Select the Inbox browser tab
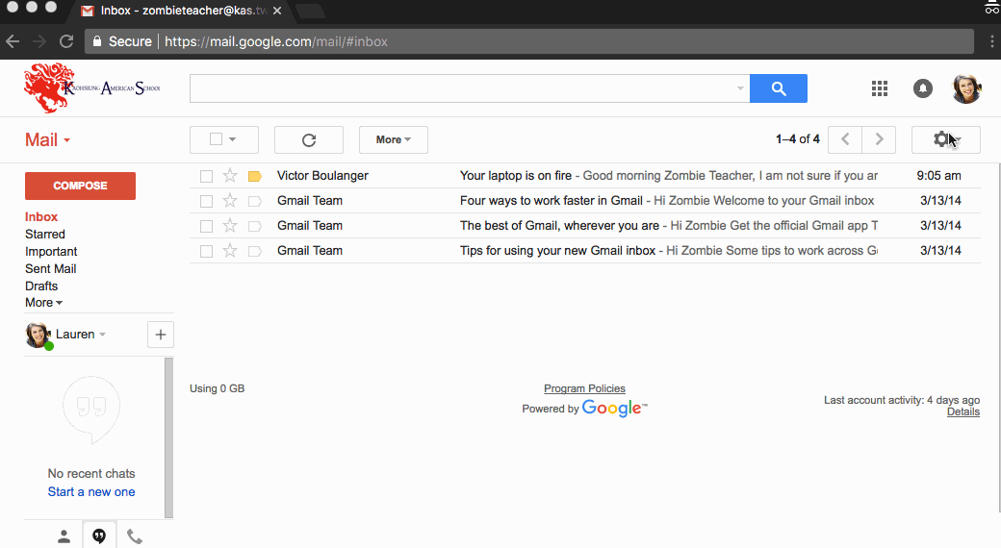Screen dimensions: 1001x548 click(x=179, y=11)
